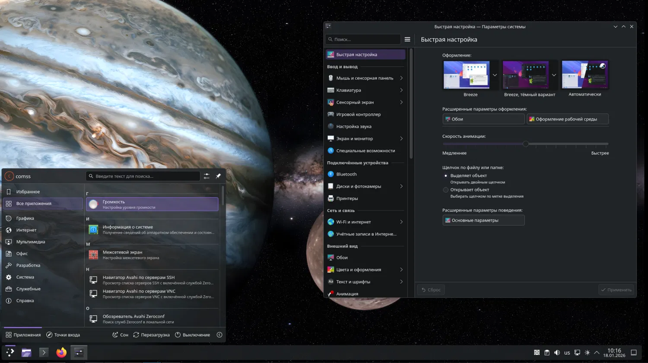648x363 pixels.
Task: Expand the Сенсорный экран chevron
Action: click(401, 102)
